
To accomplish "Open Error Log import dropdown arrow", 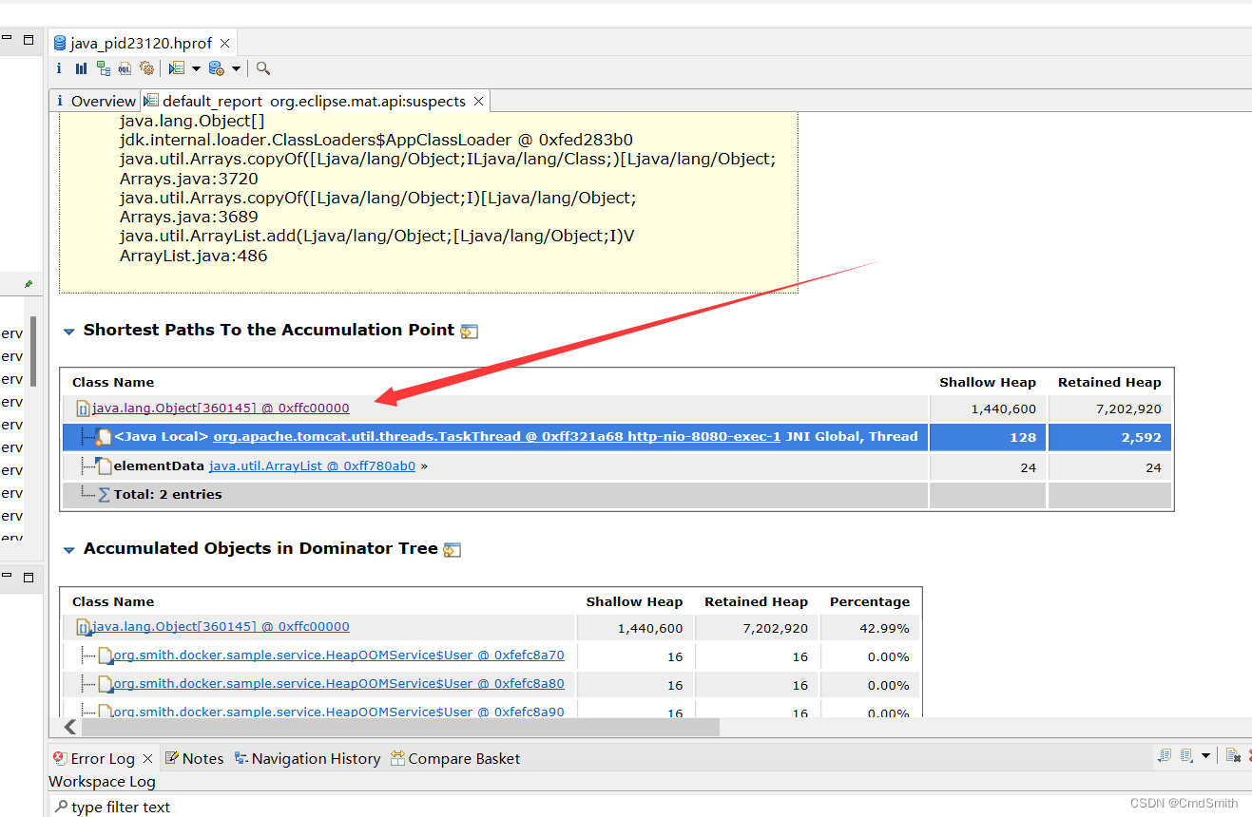I will click(x=1205, y=755).
